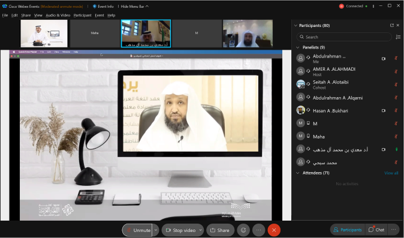
Task: Click the sort participants icon
Action: [398, 37]
